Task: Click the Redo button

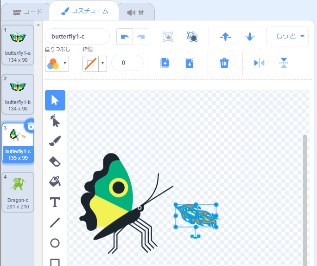Action: pos(141,37)
